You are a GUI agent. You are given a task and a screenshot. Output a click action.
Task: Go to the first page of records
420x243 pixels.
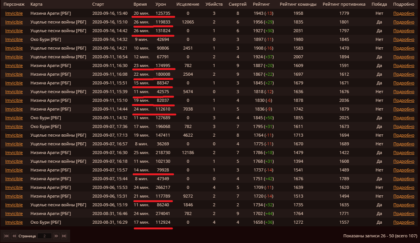point(6,236)
